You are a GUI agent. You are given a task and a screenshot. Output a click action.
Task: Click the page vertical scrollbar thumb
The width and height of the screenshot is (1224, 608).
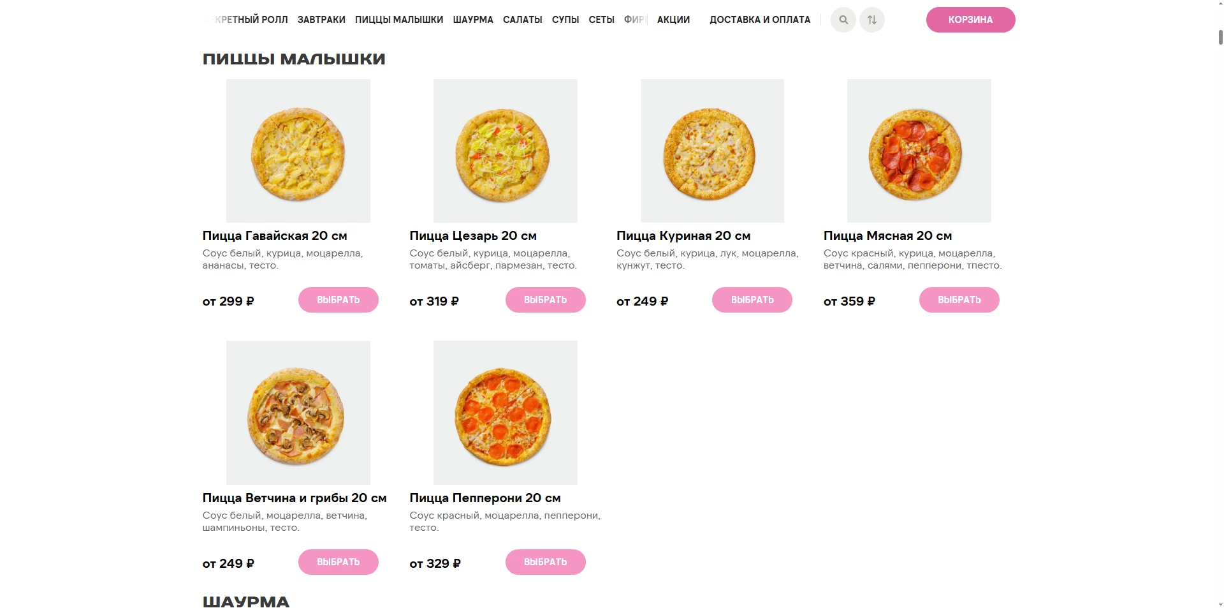tap(1220, 36)
